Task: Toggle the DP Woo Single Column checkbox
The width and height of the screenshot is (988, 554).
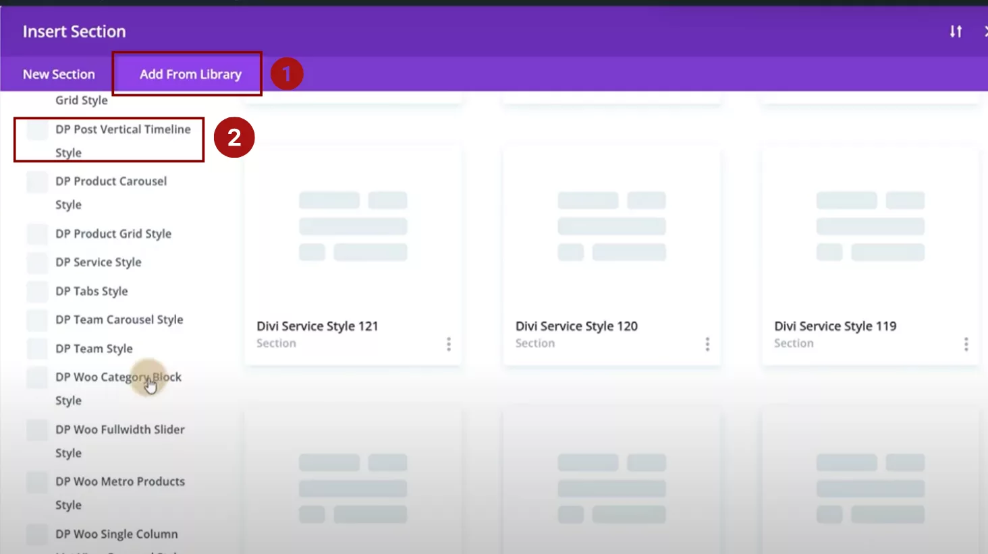Action: point(37,534)
